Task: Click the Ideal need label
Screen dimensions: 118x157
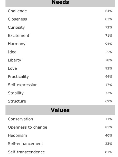Action: click(13, 52)
